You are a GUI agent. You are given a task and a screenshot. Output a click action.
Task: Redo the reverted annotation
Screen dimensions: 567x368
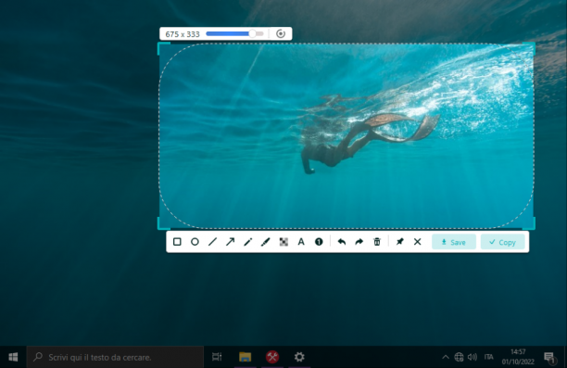[x=359, y=242]
